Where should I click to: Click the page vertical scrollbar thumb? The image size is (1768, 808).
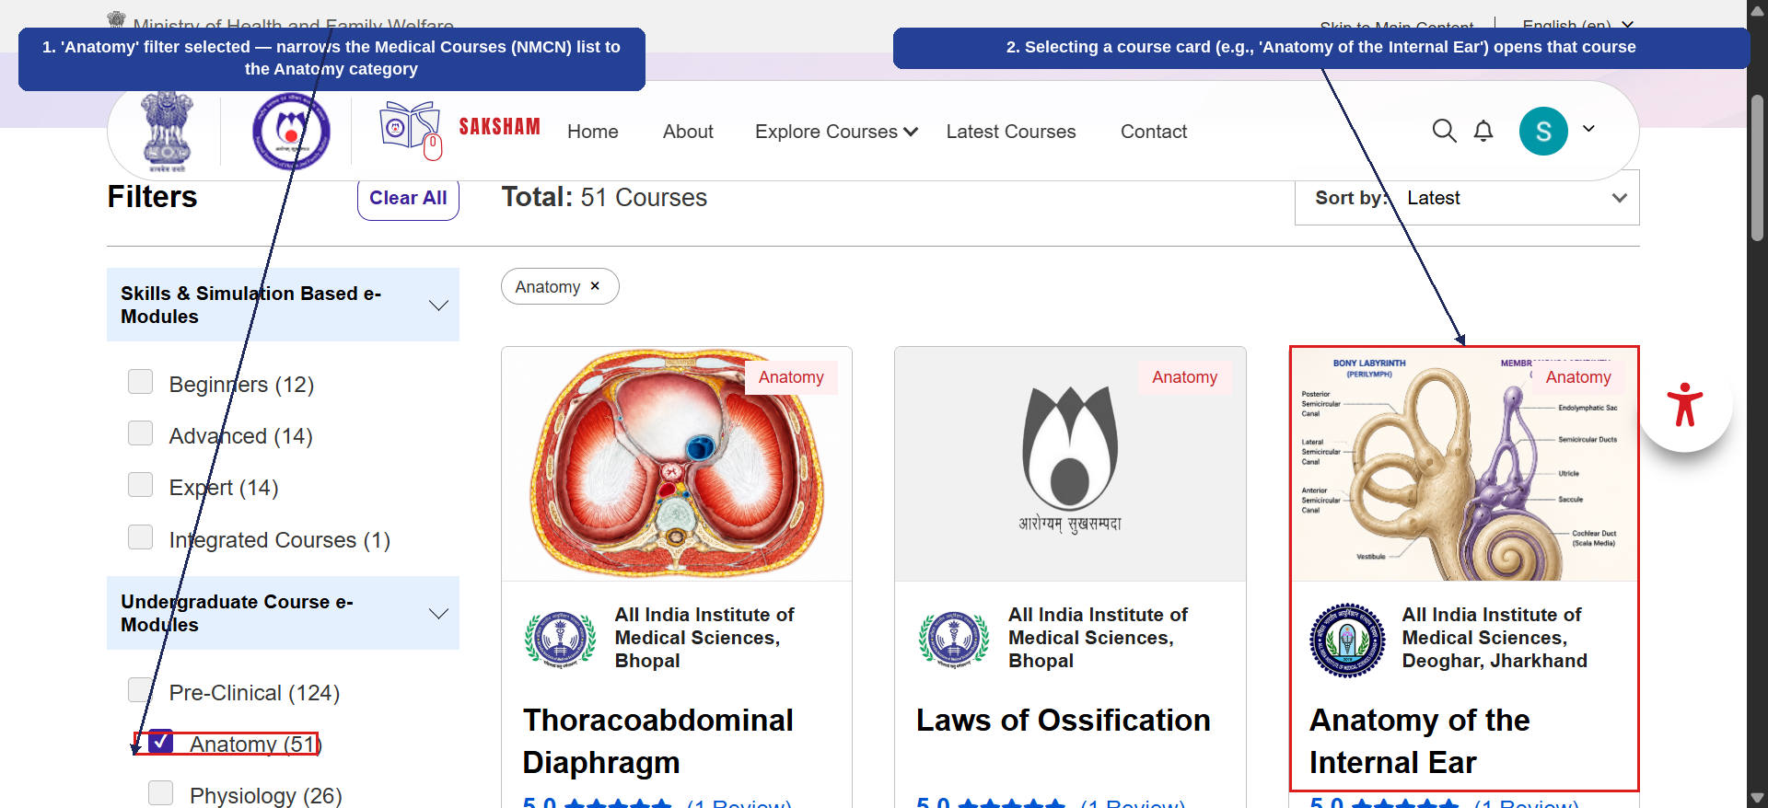coord(1757,166)
